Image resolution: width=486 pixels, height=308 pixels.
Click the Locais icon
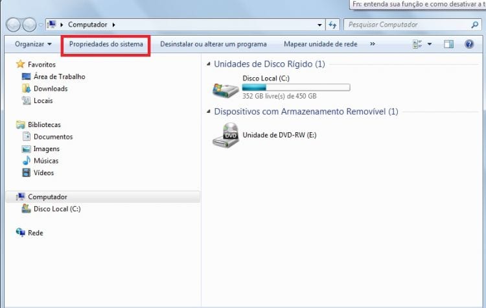coord(27,101)
